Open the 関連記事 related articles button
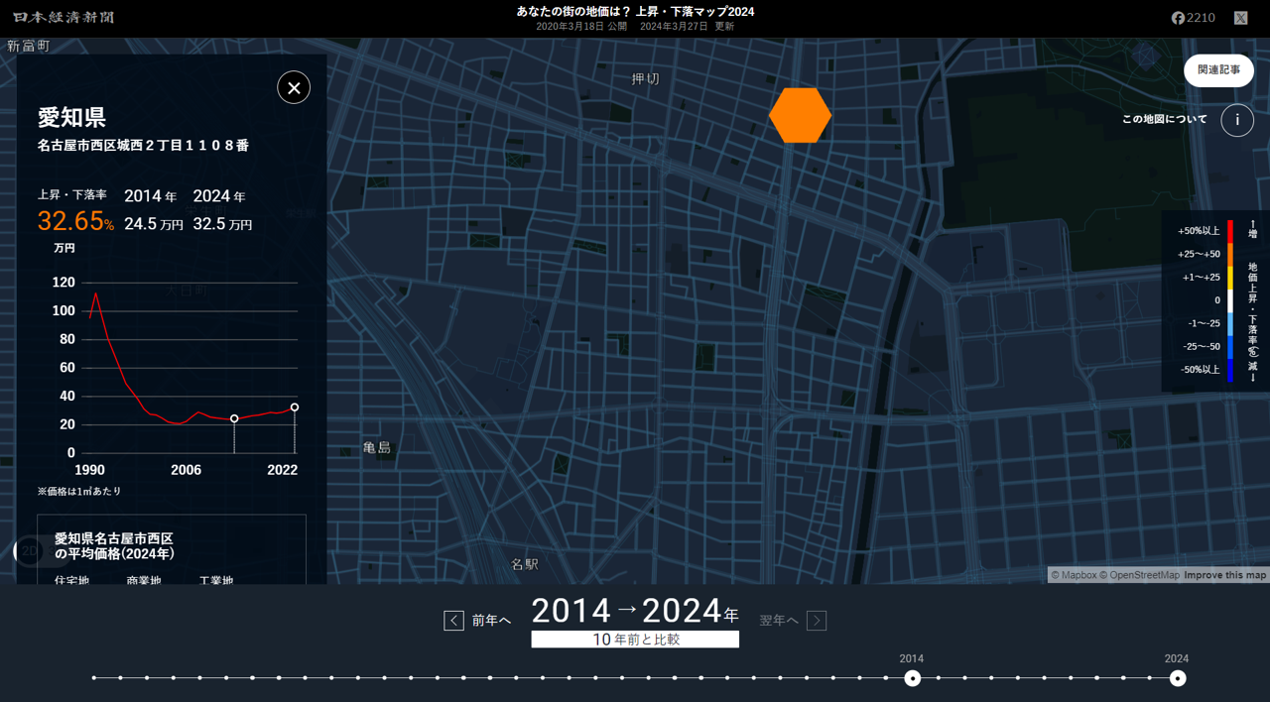 pos(1218,70)
